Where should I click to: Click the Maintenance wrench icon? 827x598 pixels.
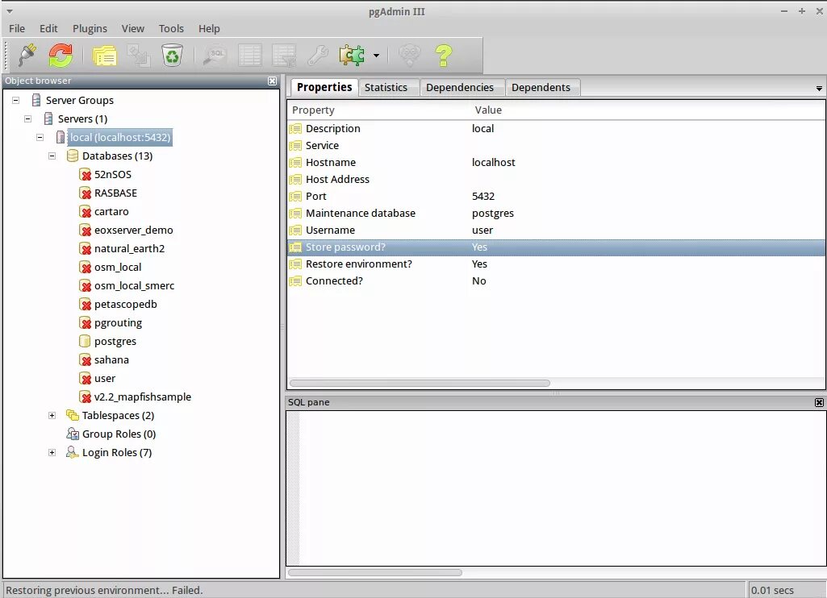click(318, 56)
